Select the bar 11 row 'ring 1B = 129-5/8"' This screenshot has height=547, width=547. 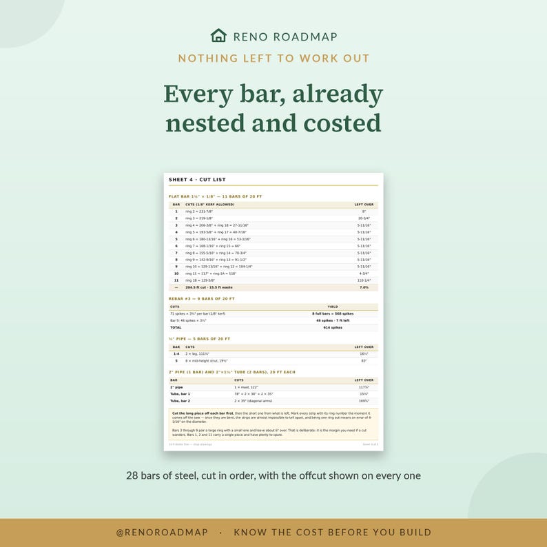coord(273,280)
